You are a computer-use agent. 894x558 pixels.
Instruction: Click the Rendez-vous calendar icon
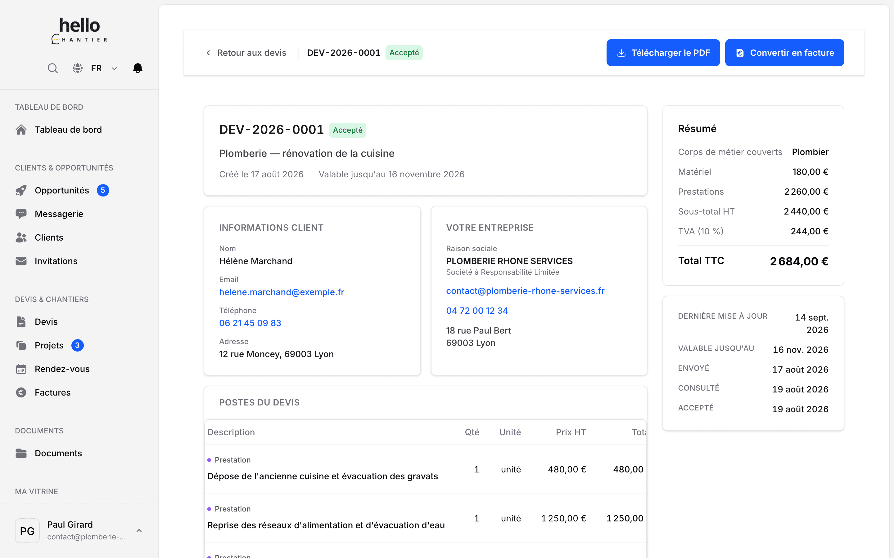(x=21, y=369)
